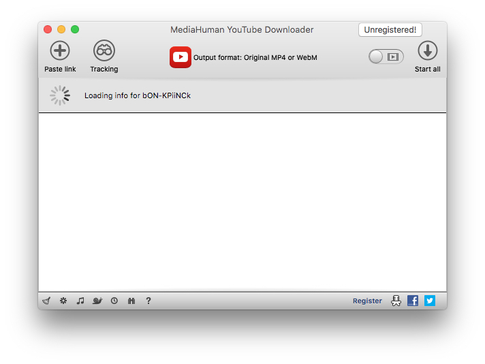
Task: Open the clock history icon
Action: (114, 301)
